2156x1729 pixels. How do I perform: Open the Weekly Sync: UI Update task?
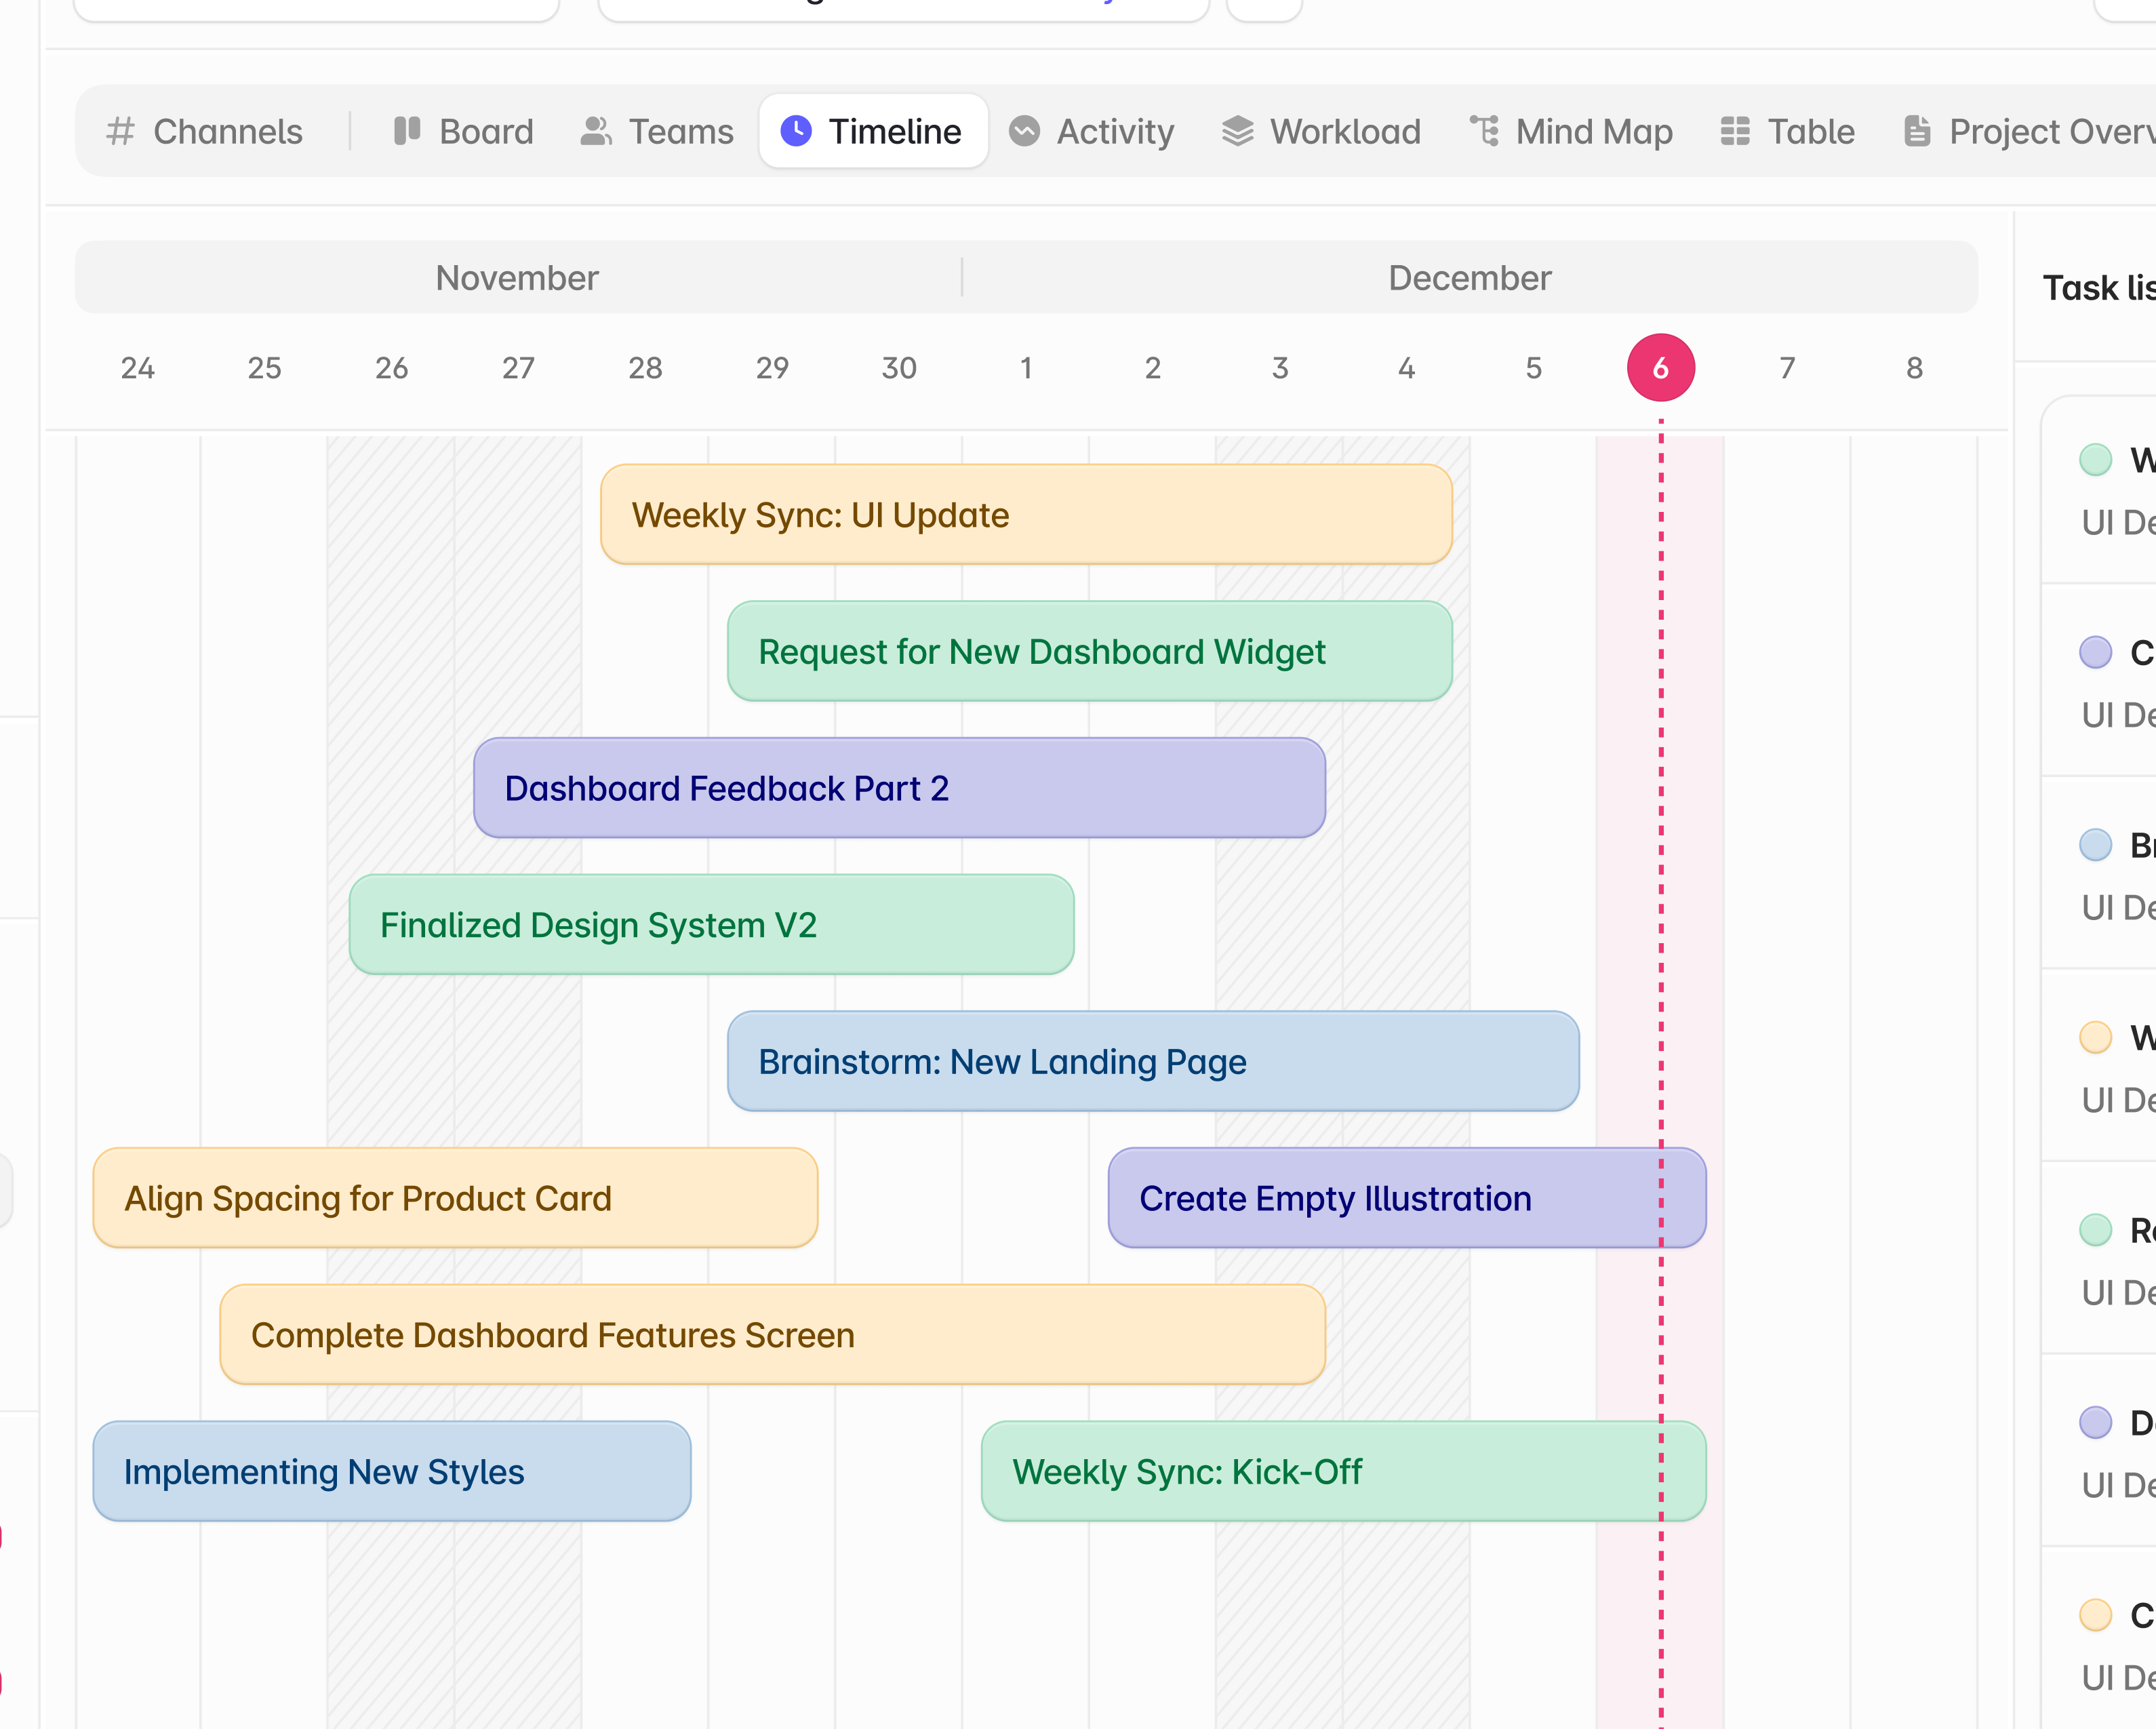(1025, 515)
